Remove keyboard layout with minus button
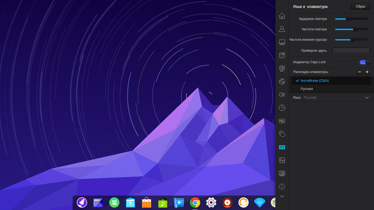This screenshot has height=210, width=374. pos(360,72)
